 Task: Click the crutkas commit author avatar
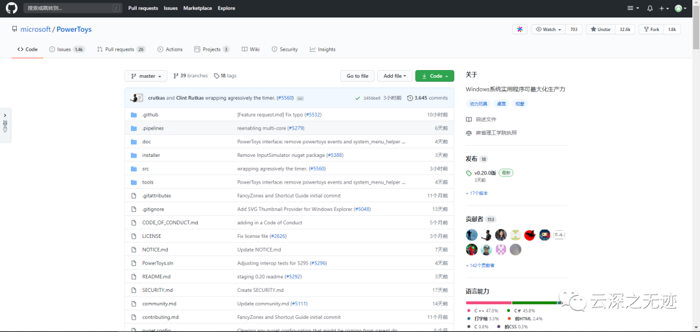(136, 98)
